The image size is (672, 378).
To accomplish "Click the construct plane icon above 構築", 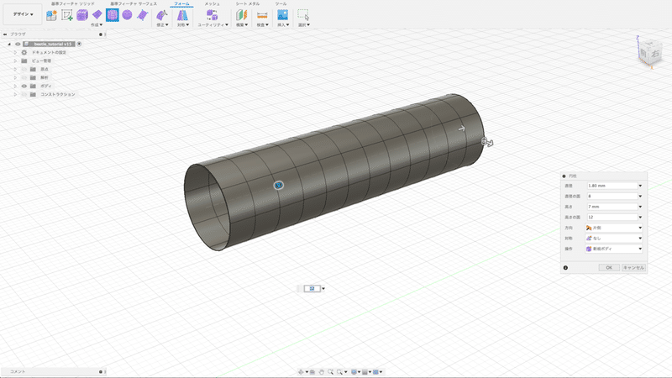I will pyautogui.click(x=242, y=15).
